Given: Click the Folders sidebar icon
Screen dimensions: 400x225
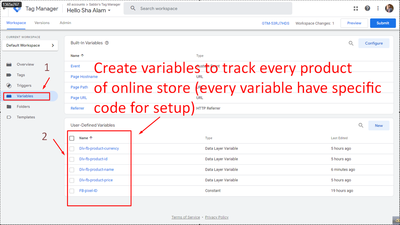Looking at the screenshot, I should pyautogui.click(x=9, y=107).
